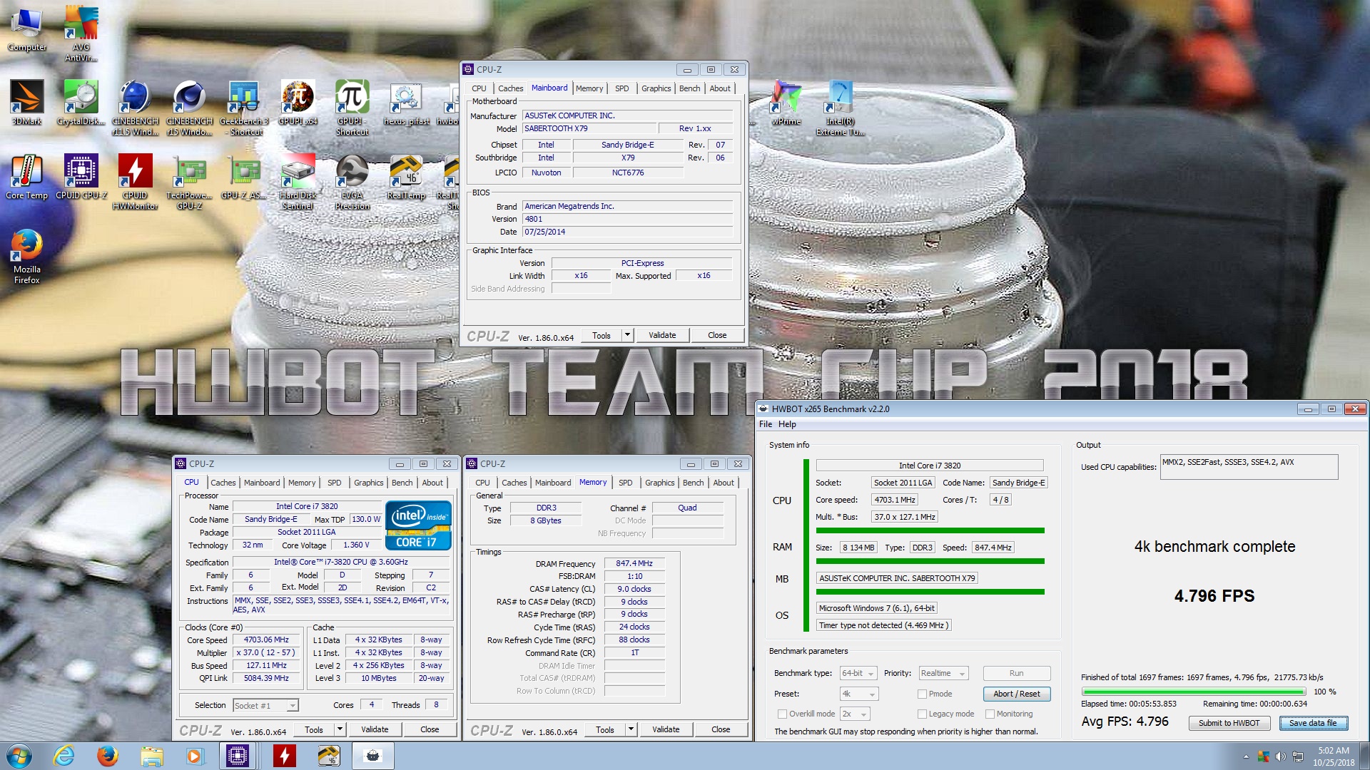Expand Tools arrow in Mainboard window
1370x770 pixels.
(x=627, y=335)
